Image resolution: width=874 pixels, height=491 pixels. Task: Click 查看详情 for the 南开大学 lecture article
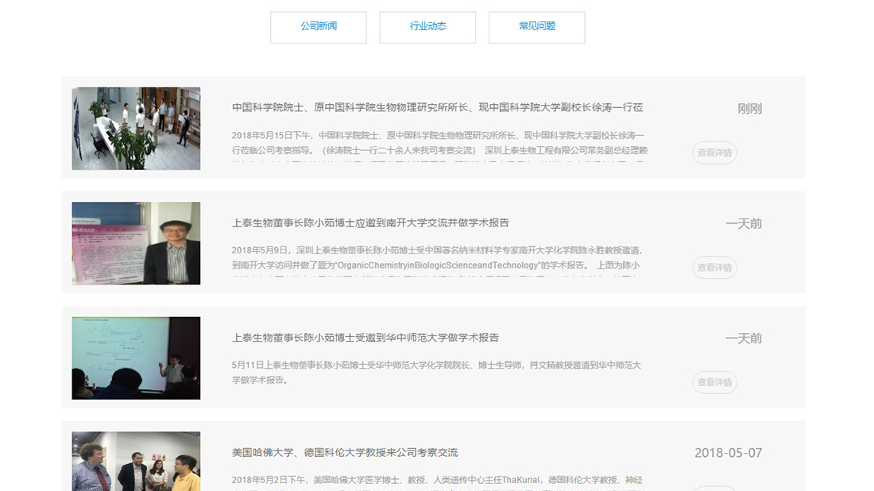pyautogui.click(x=714, y=268)
